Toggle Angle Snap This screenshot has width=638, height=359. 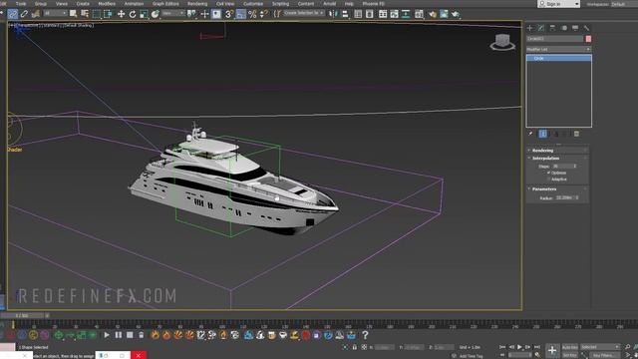coord(241,14)
